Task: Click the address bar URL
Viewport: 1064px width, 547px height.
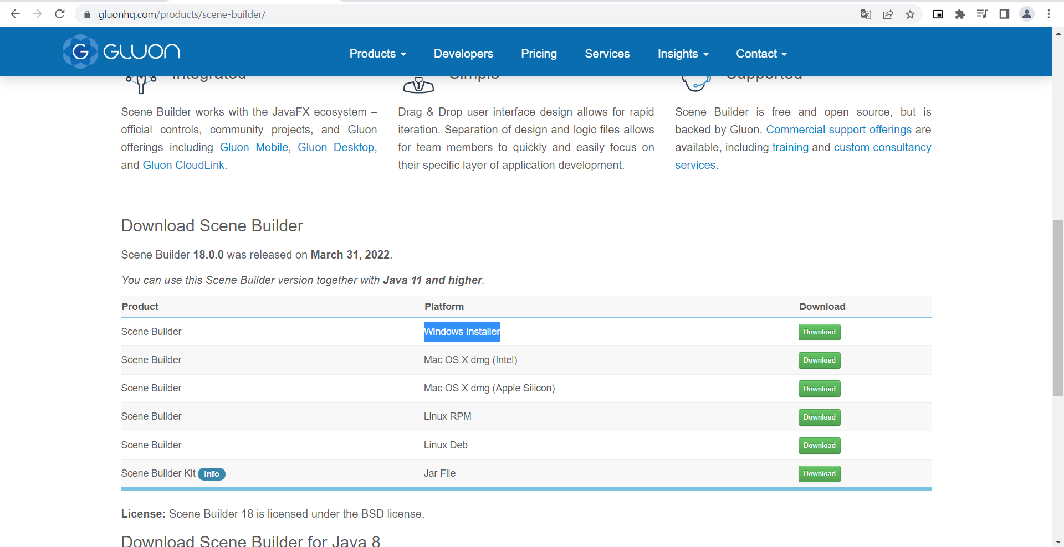Action: pos(182,14)
